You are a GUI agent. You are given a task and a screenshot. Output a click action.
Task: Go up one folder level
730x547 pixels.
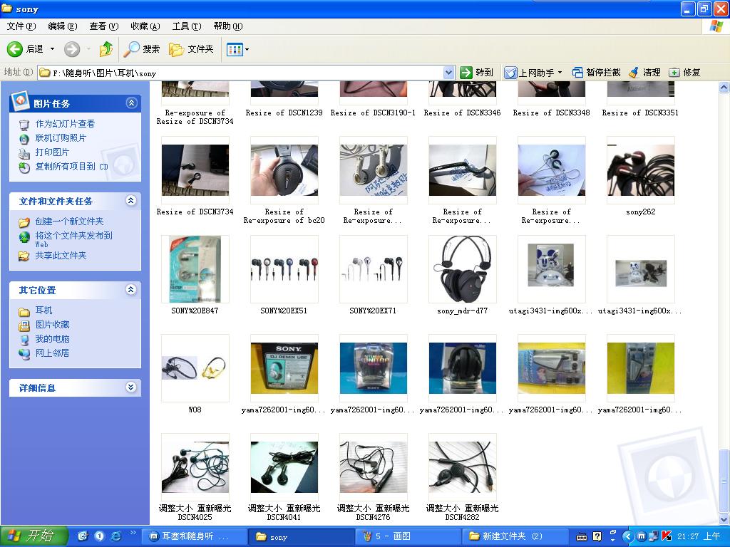tap(106, 49)
